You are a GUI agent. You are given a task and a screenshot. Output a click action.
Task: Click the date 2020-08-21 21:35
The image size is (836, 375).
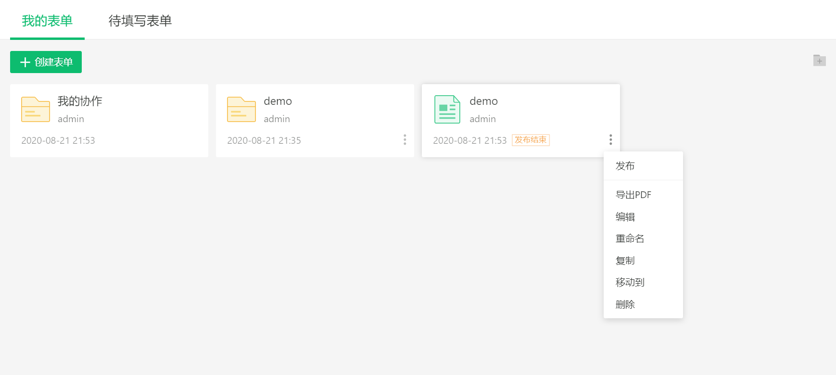coord(264,140)
